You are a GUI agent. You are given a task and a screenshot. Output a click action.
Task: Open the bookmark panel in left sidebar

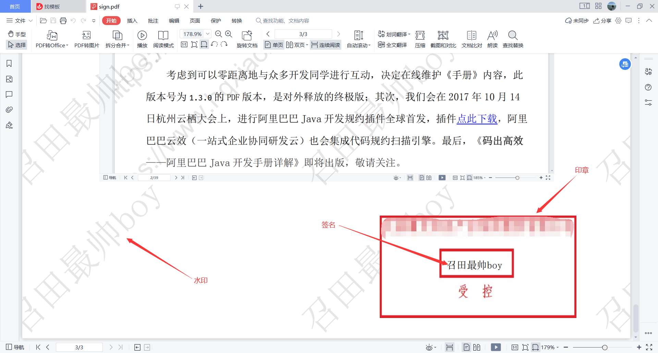coord(9,63)
